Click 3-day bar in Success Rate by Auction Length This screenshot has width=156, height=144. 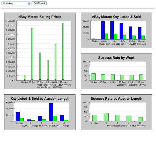pyautogui.click(x=106, y=117)
